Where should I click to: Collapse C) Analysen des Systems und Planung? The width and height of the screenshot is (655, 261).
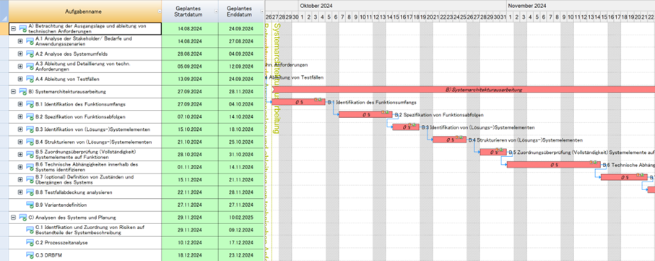[14, 218]
